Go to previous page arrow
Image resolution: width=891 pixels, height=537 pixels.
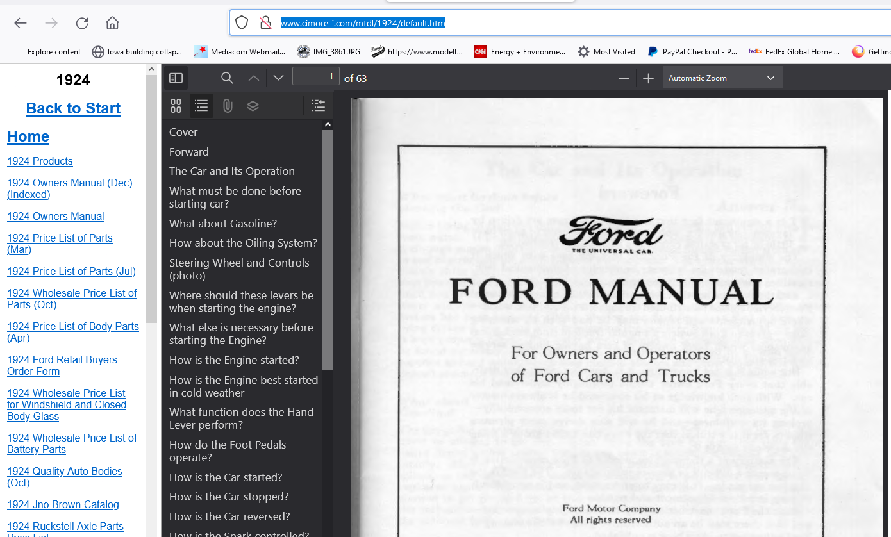tap(254, 78)
